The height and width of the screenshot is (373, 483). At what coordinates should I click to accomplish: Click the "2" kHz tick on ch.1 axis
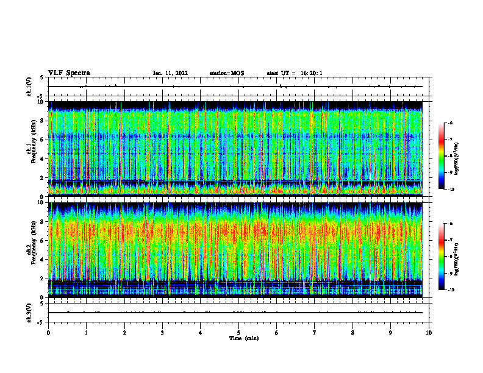tap(42, 178)
